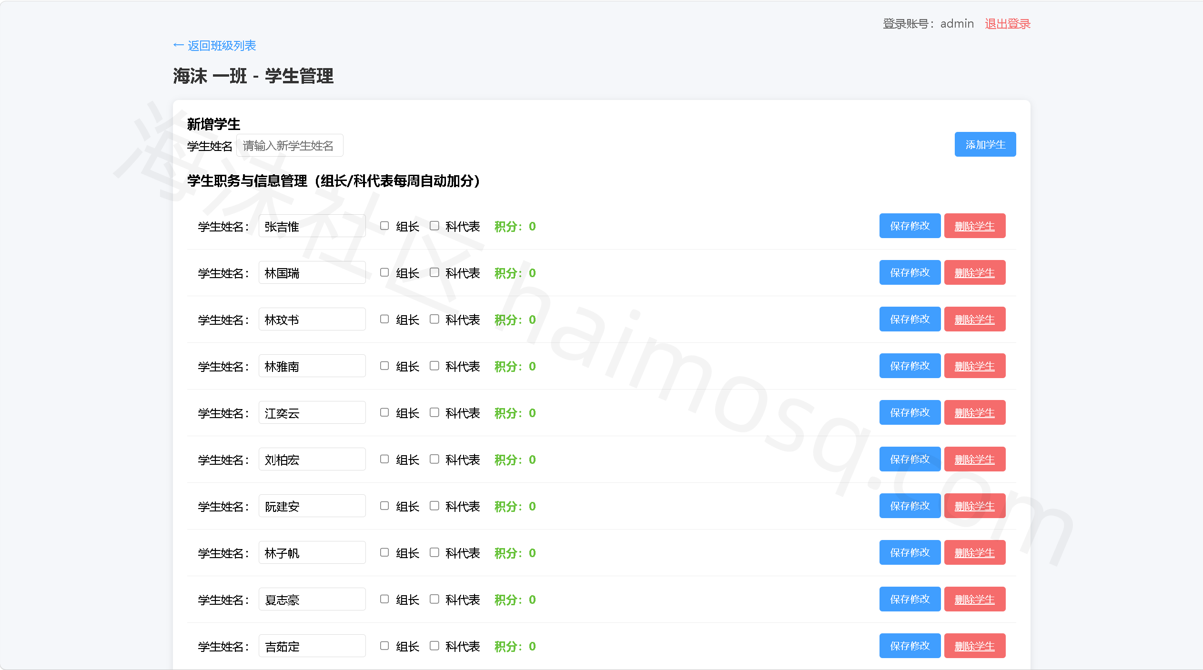Check 组长 for 刘柏宏
The width and height of the screenshot is (1203, 670).
click(x=384, y=459)
